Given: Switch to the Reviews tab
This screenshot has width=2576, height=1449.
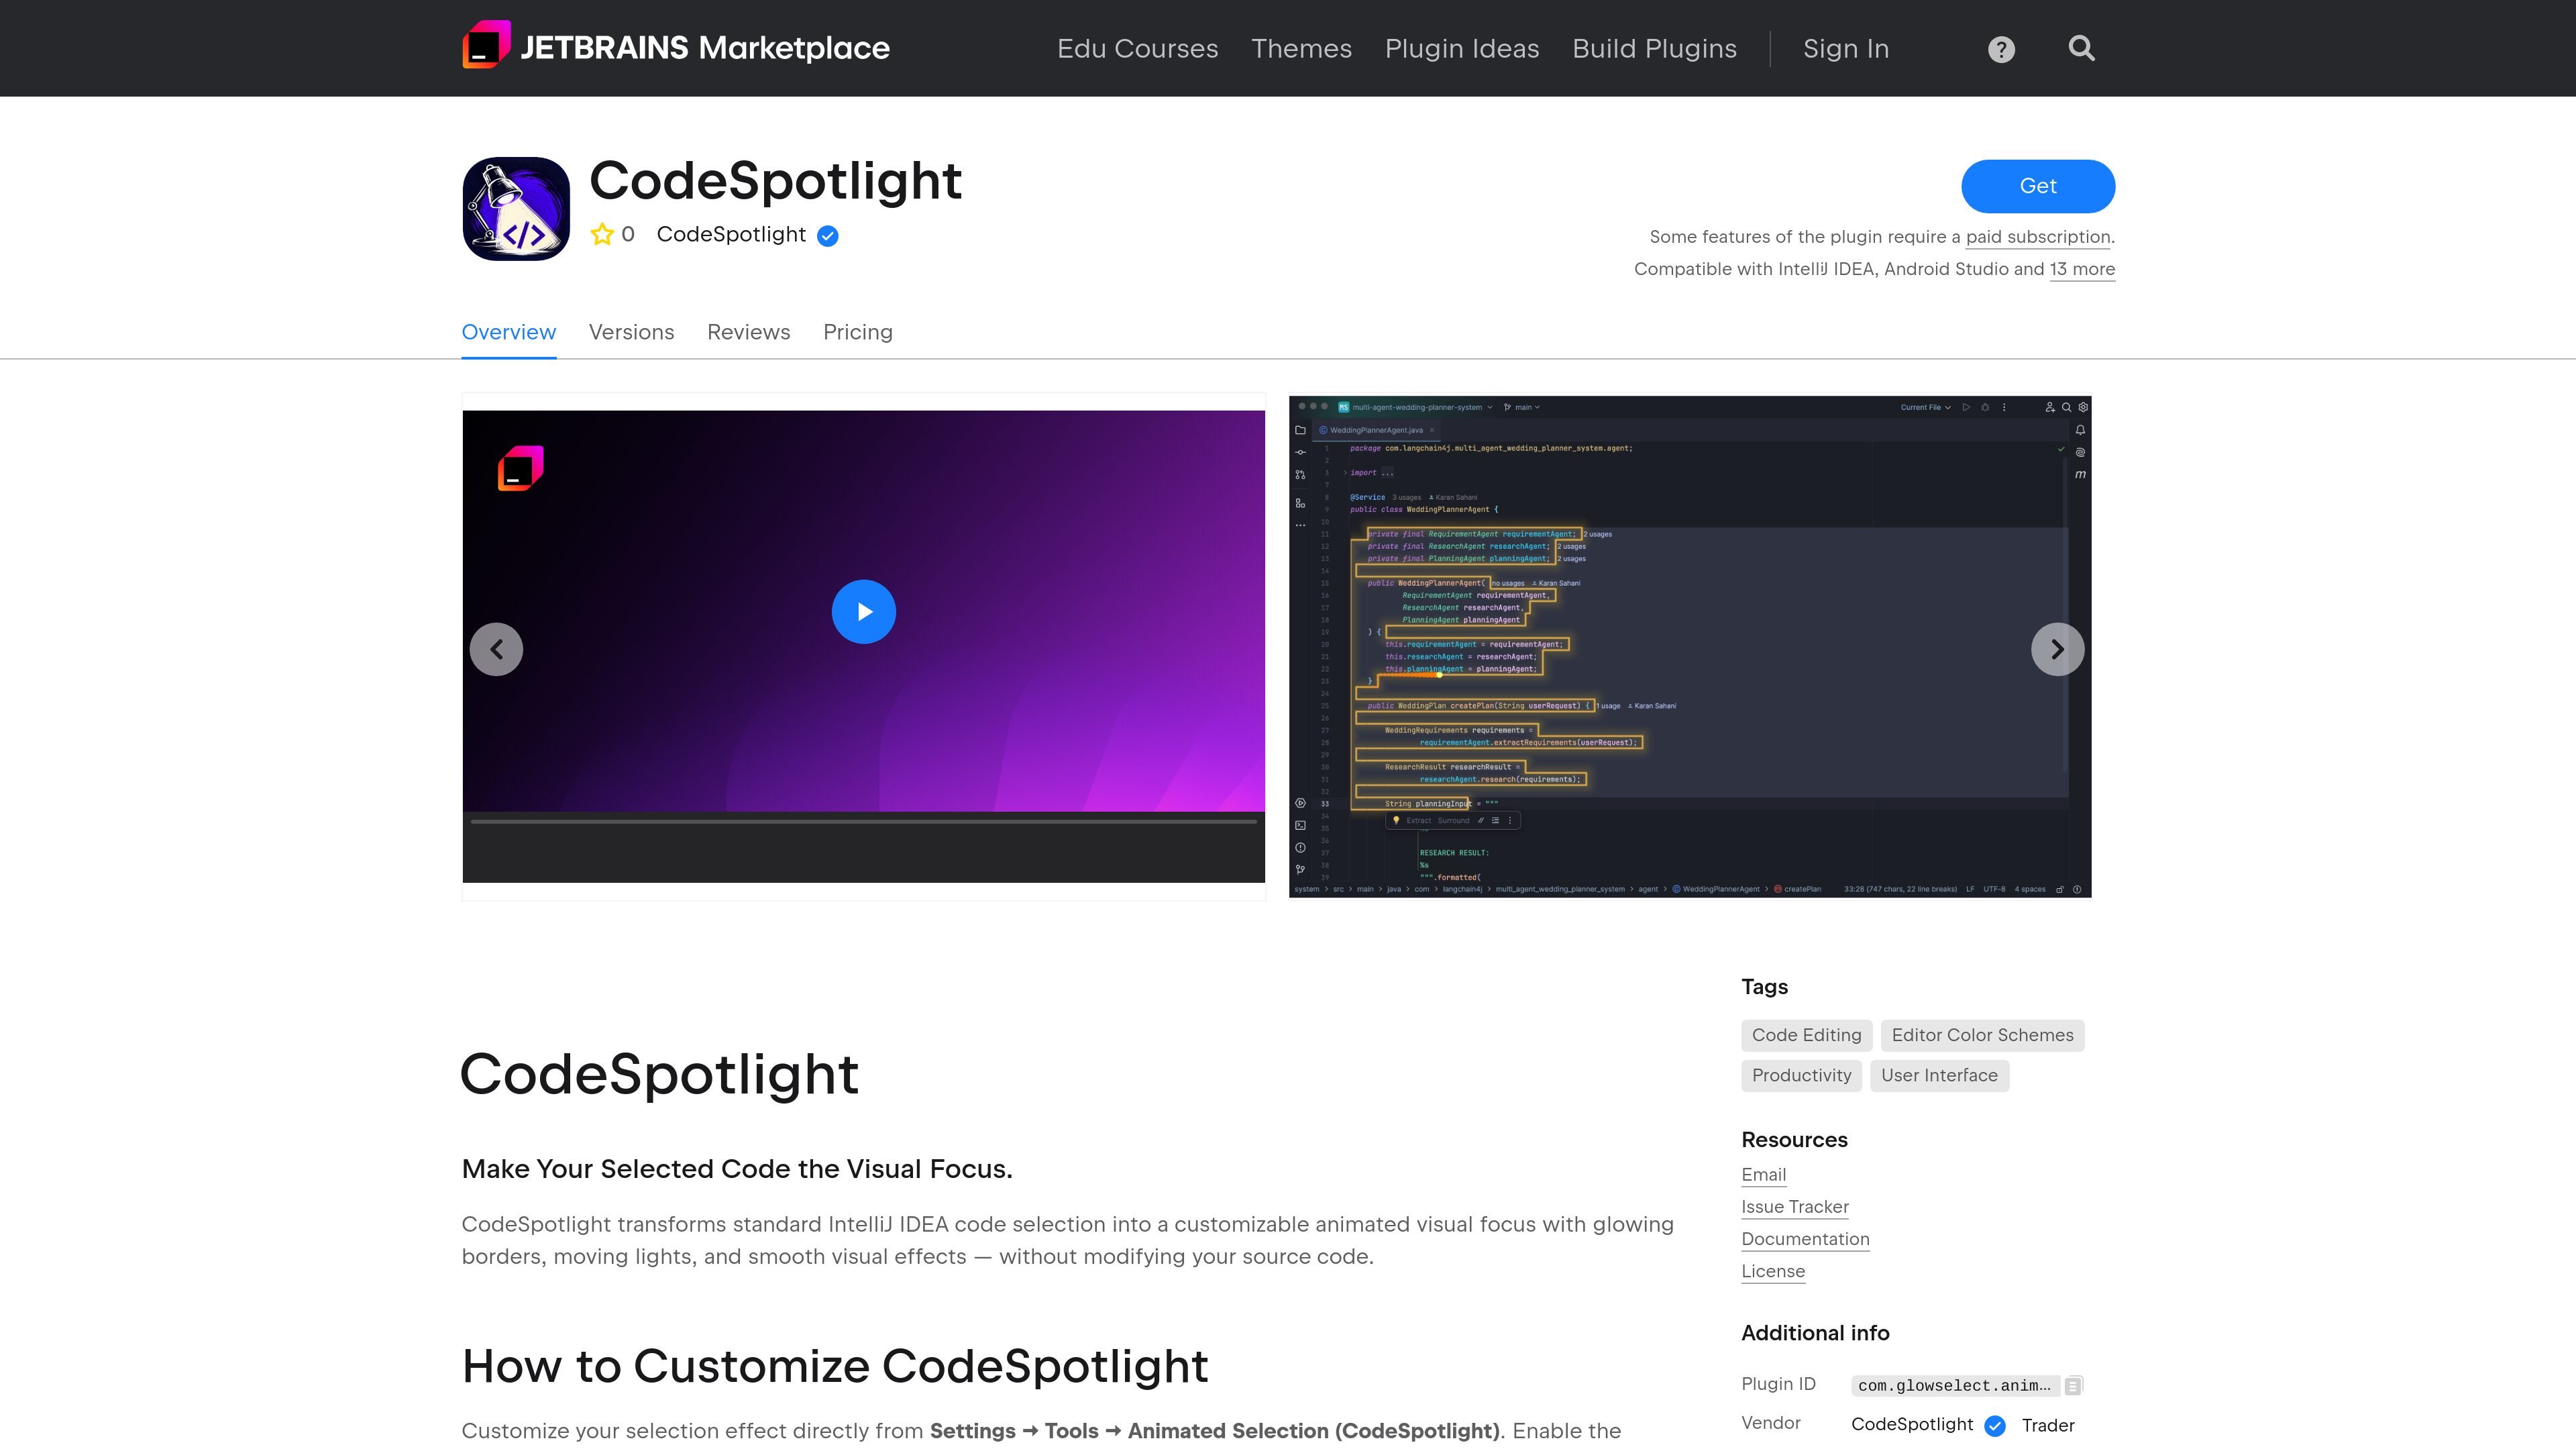Looking at the screenshot, I should [748, 332].
